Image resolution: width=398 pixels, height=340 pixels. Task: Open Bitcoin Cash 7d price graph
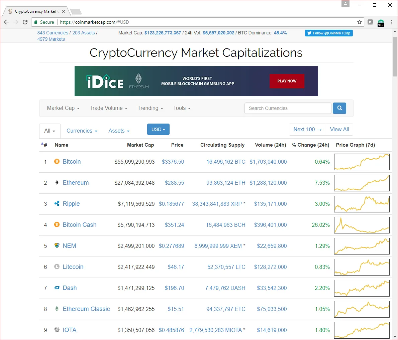[362, 225]
